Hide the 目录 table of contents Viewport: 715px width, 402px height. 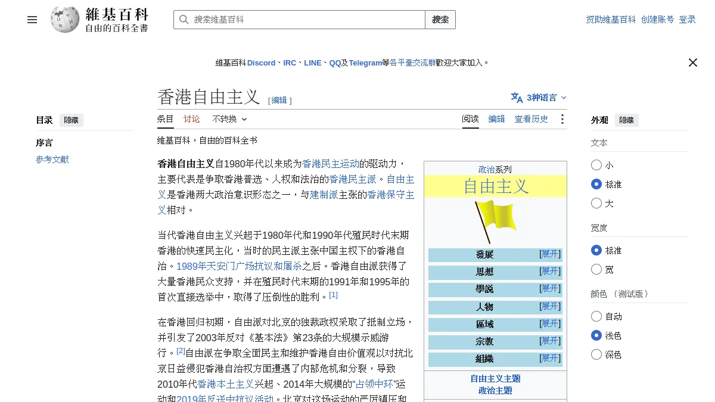71,120
